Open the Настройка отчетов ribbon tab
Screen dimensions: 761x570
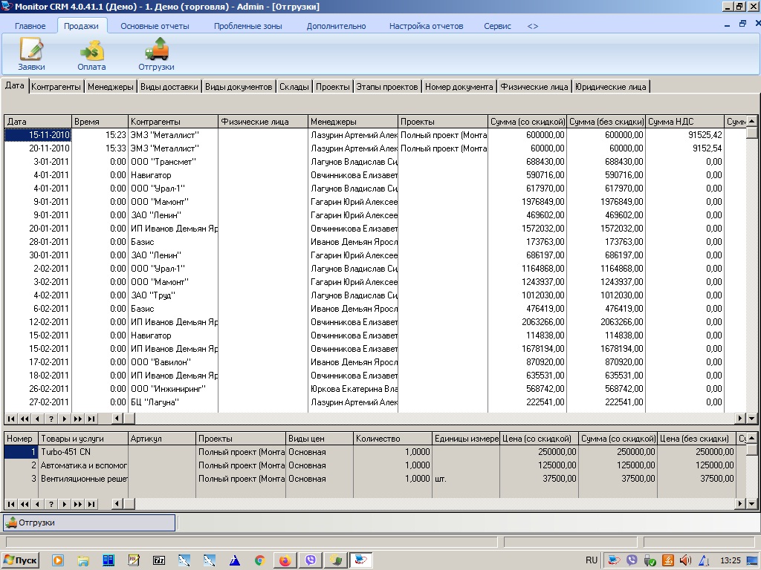(x=426, y=26)
